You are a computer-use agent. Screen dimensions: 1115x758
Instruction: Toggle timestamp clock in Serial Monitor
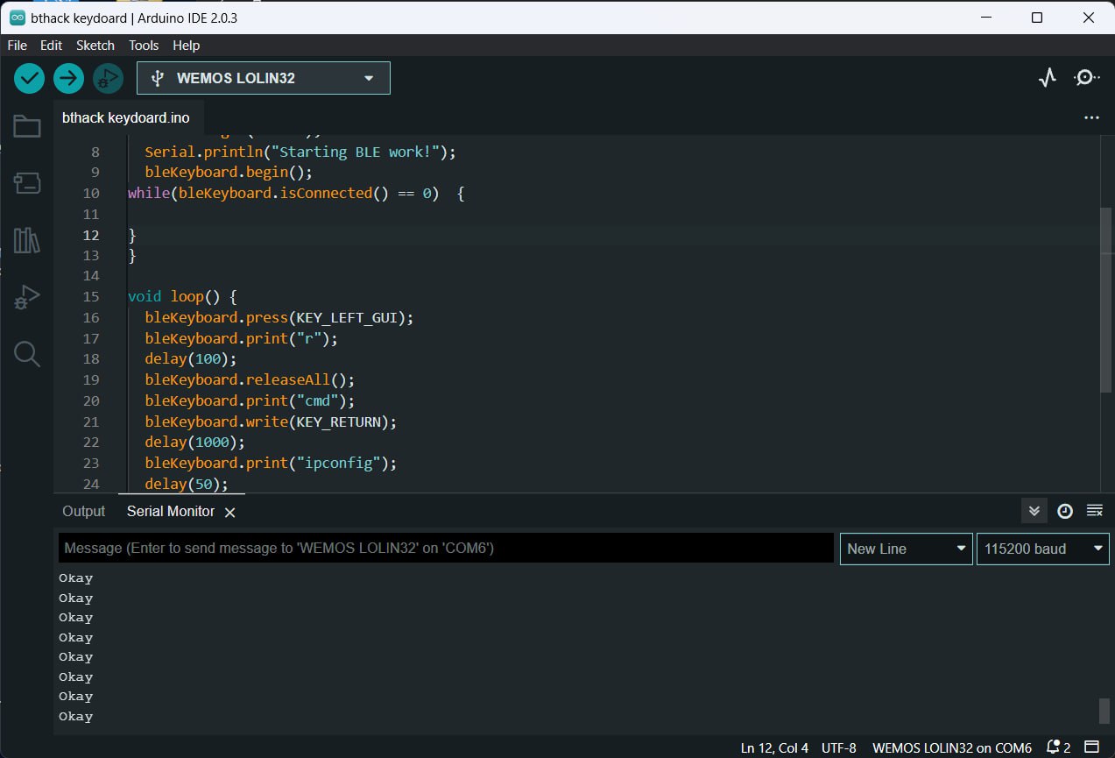coord(1064,511)
